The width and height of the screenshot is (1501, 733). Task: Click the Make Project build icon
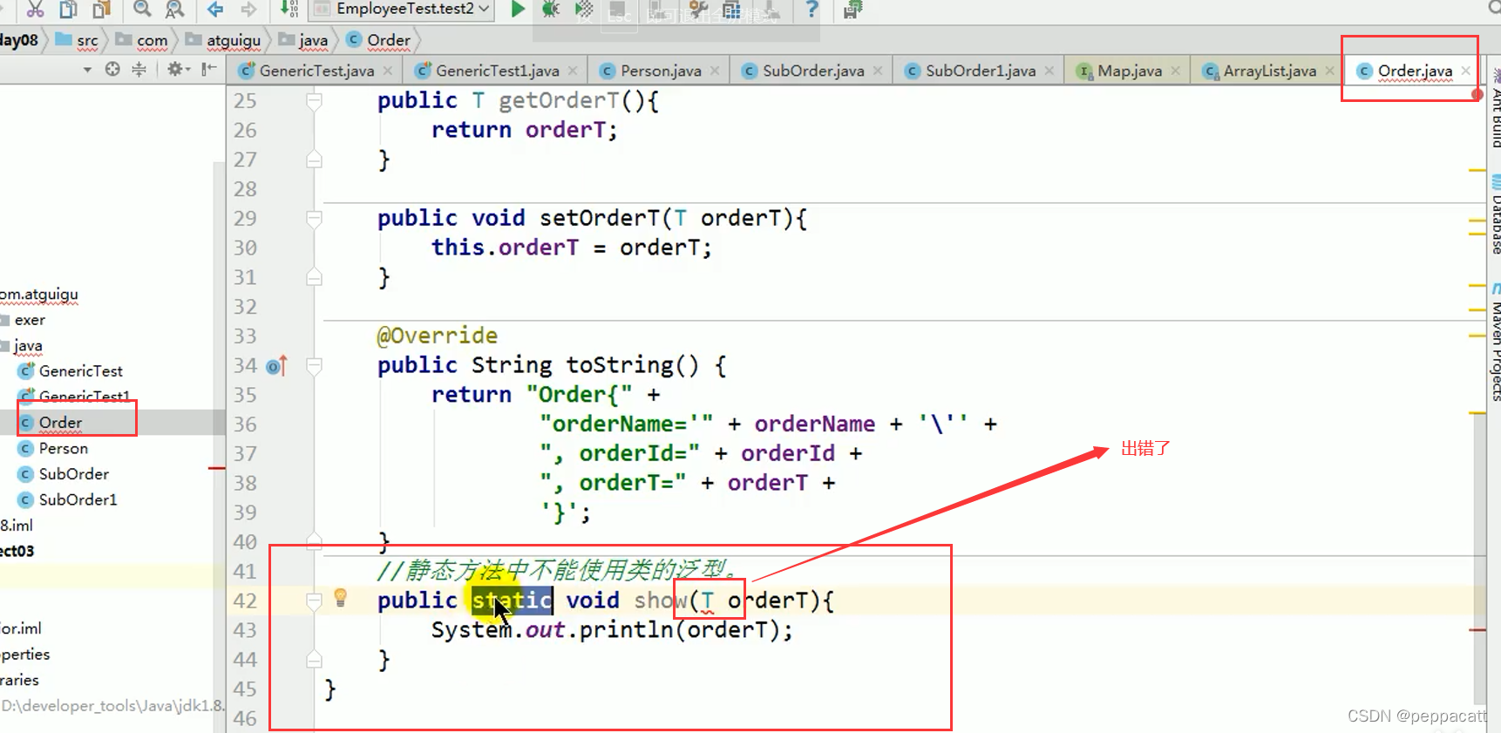click(x=289, y=9)
